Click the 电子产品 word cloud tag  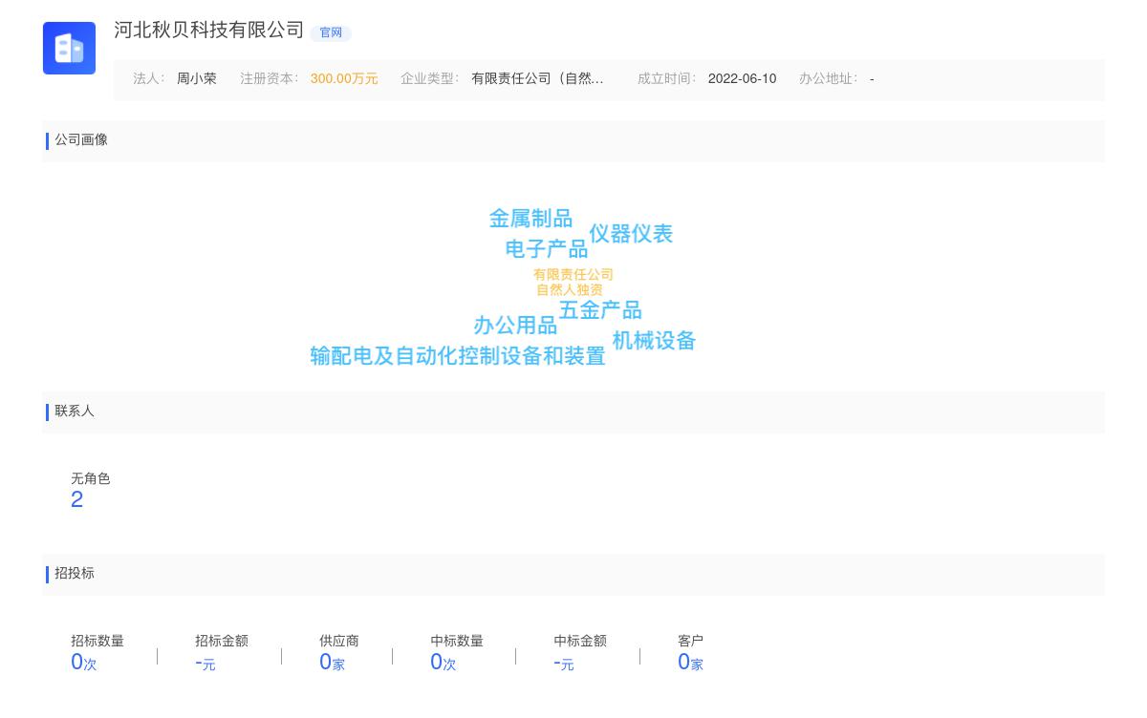(547, 249)
